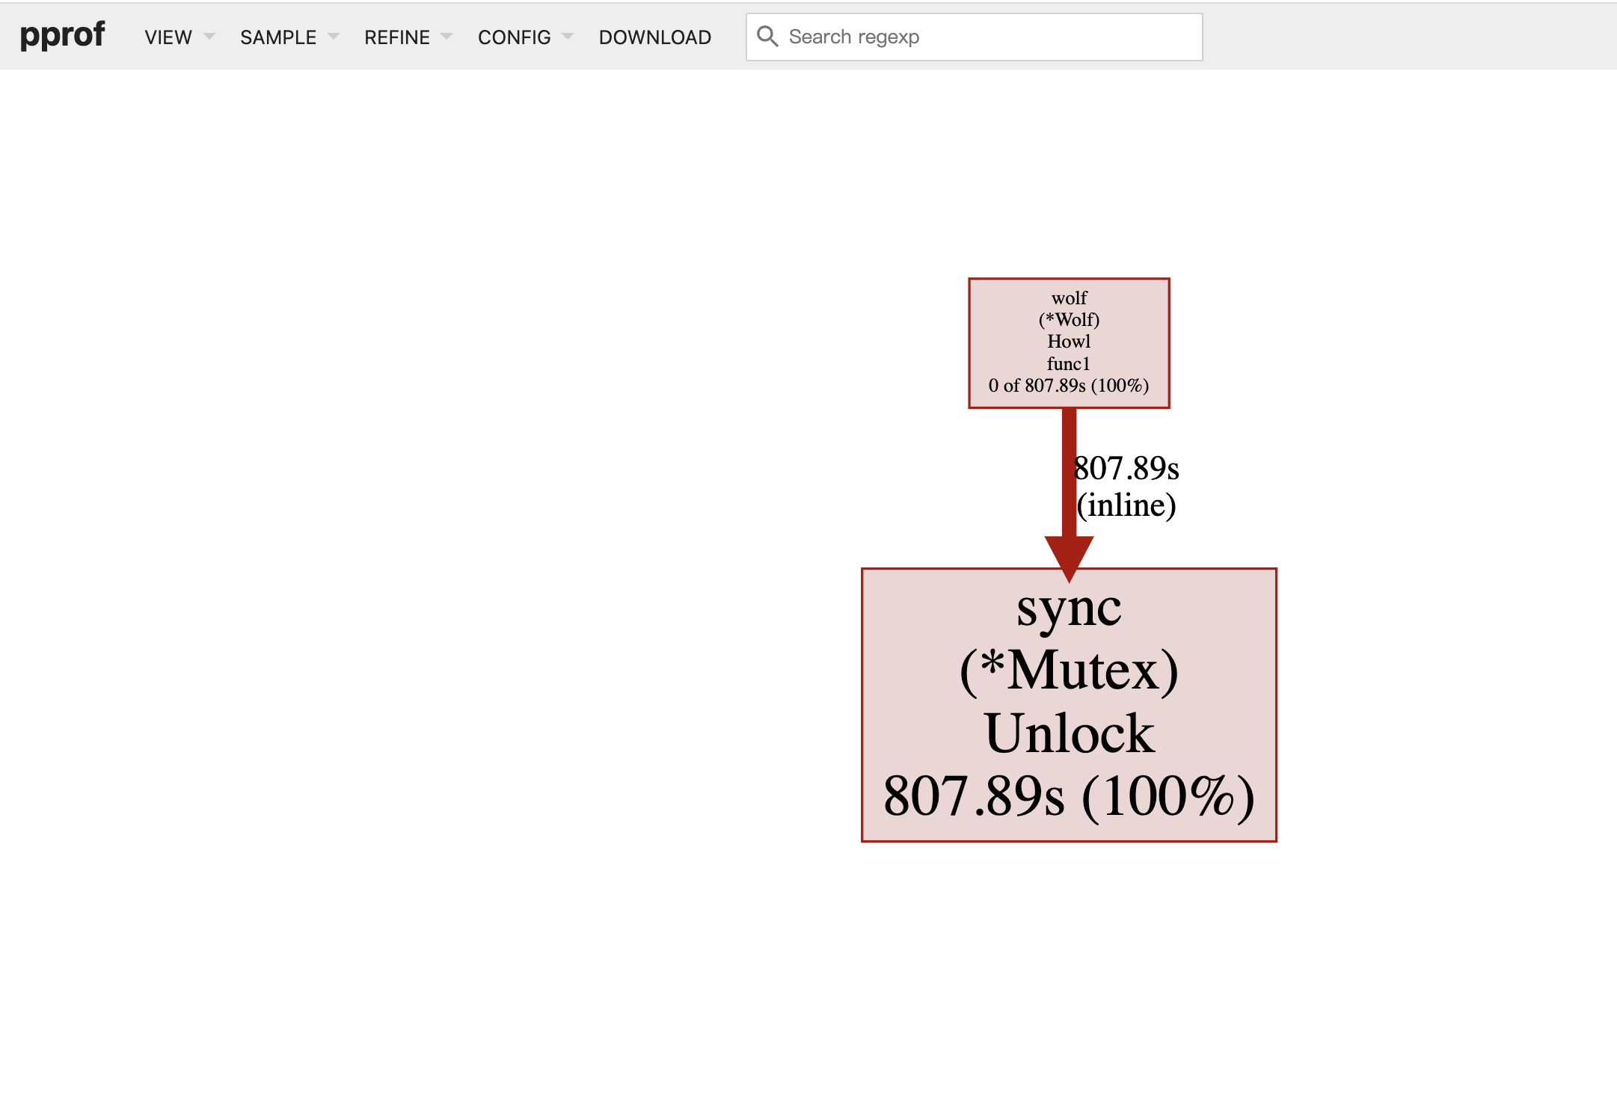Open the CONFIG menu
The image size is (1617, 1093).
[514, 37]
